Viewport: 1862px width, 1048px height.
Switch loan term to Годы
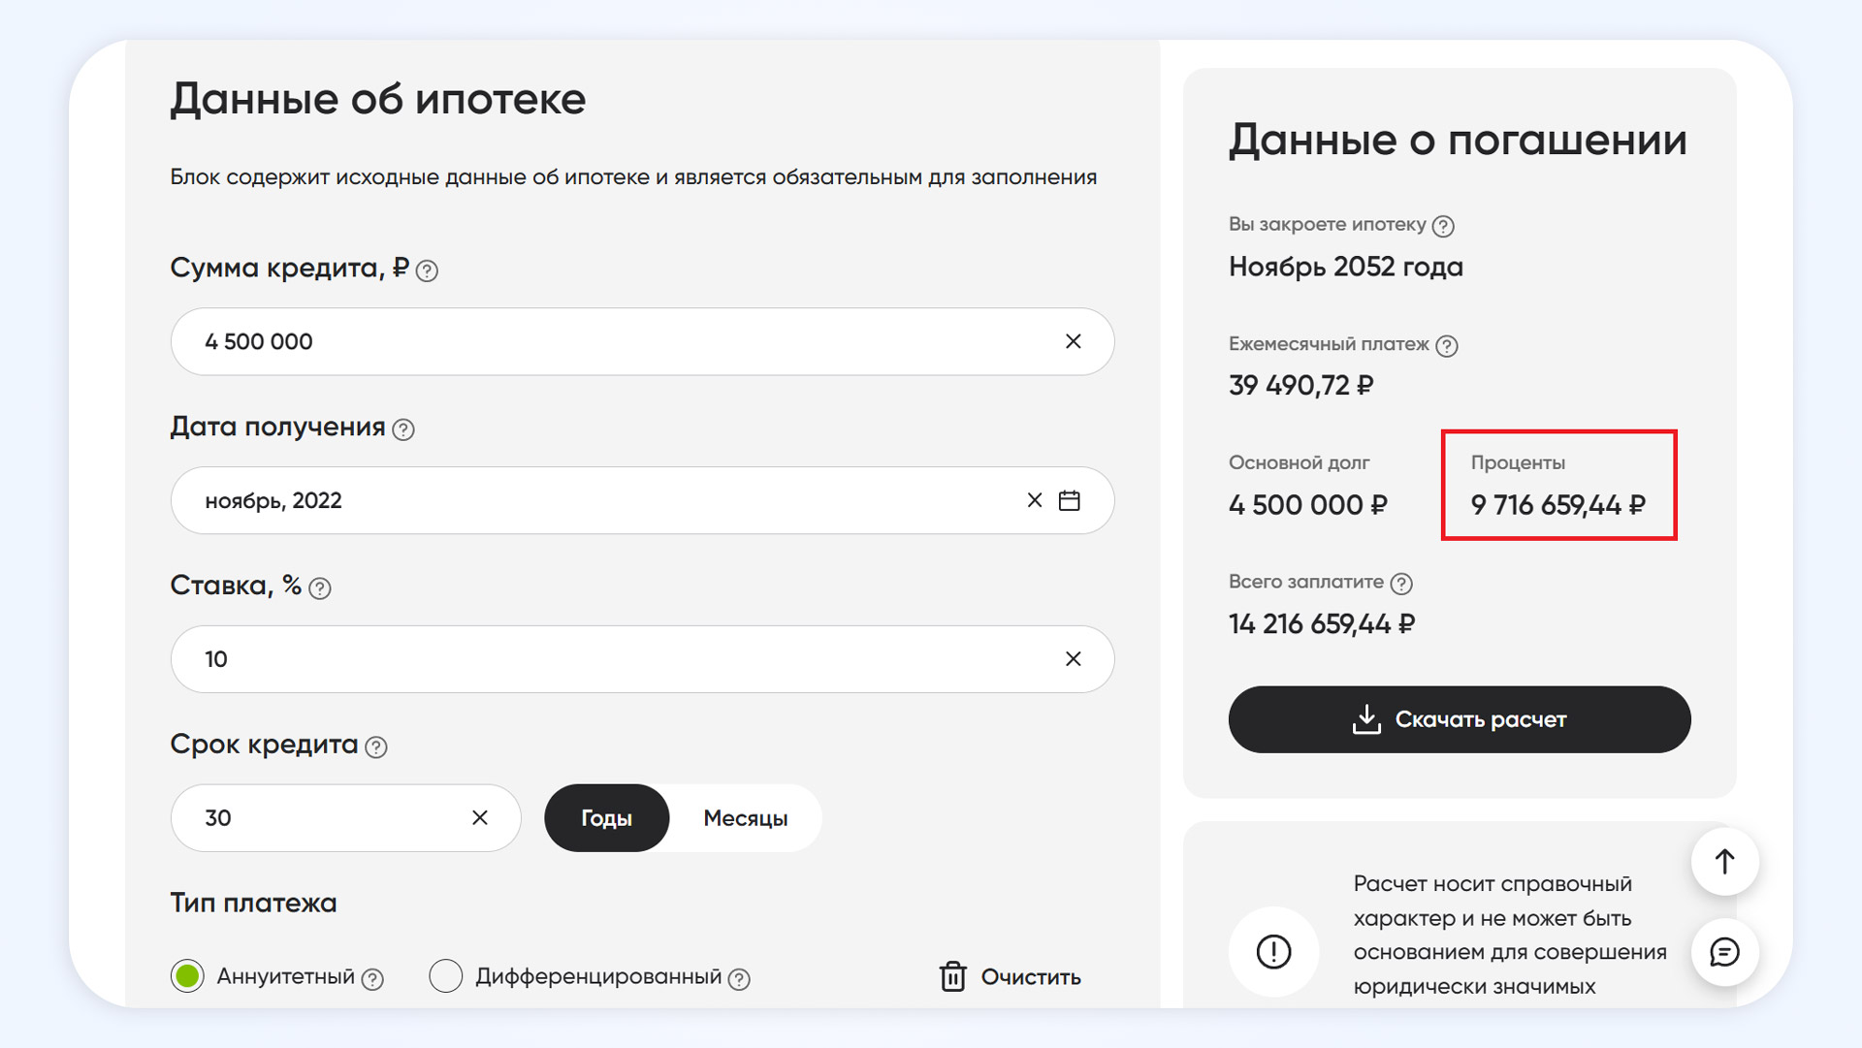[606, 818]
